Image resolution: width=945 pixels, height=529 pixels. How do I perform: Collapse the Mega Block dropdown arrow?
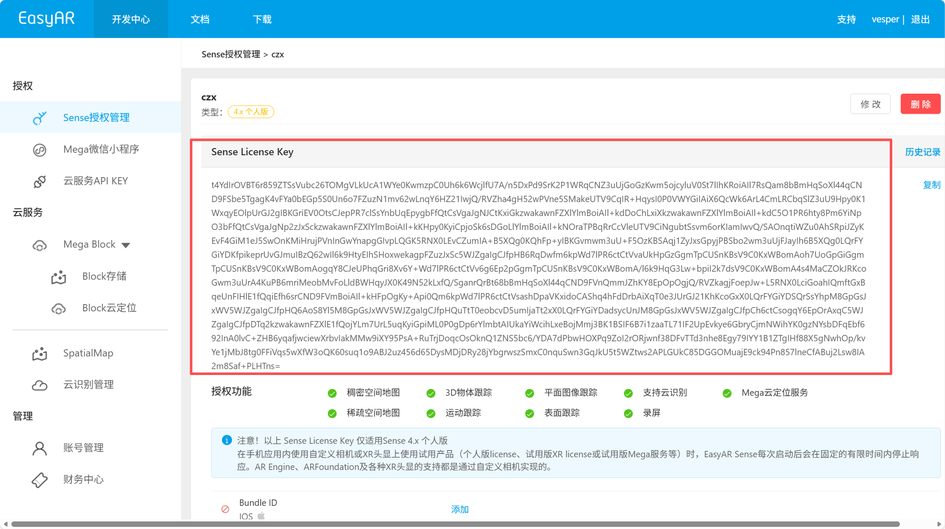[x=126, y=245]
